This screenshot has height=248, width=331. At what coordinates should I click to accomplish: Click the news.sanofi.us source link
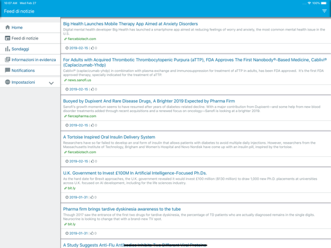pyautogui.click(x=79, y=80)
